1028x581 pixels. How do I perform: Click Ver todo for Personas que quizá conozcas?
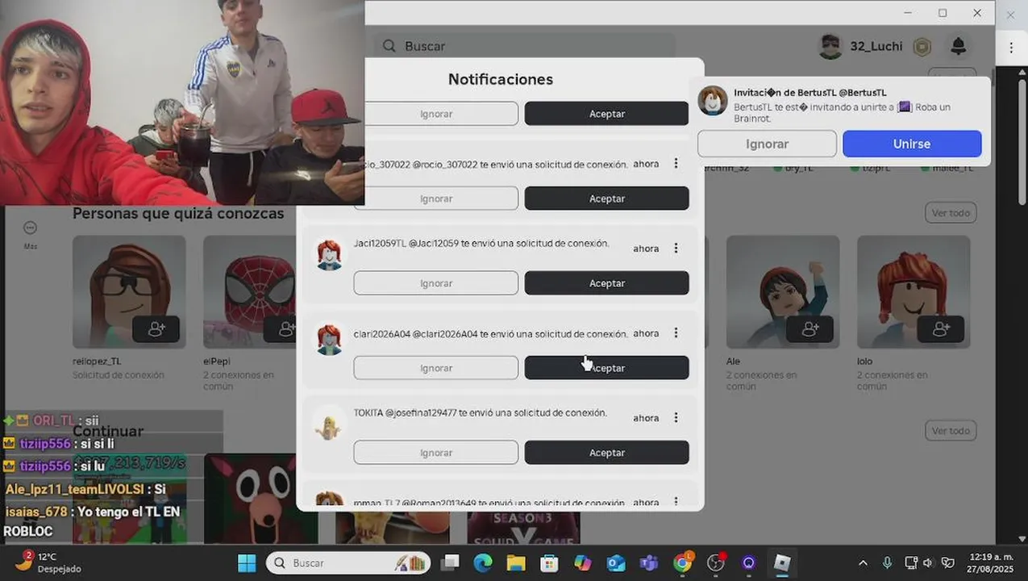[951, 213]
